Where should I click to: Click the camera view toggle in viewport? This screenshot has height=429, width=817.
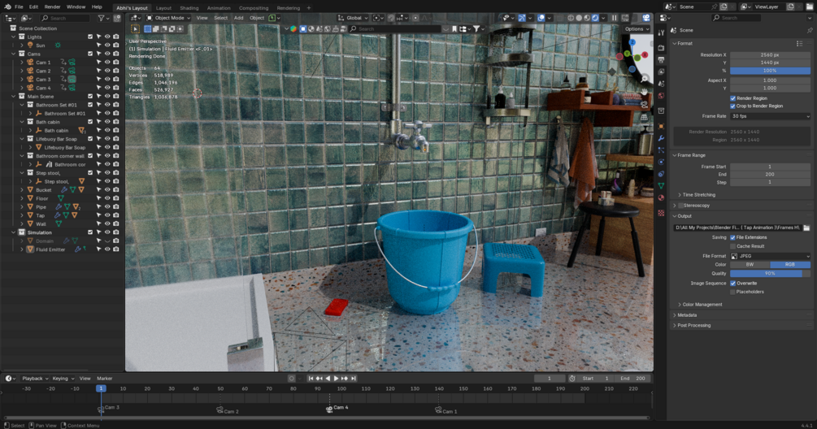pos(645,104)
